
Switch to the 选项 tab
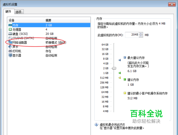(19, 12)
